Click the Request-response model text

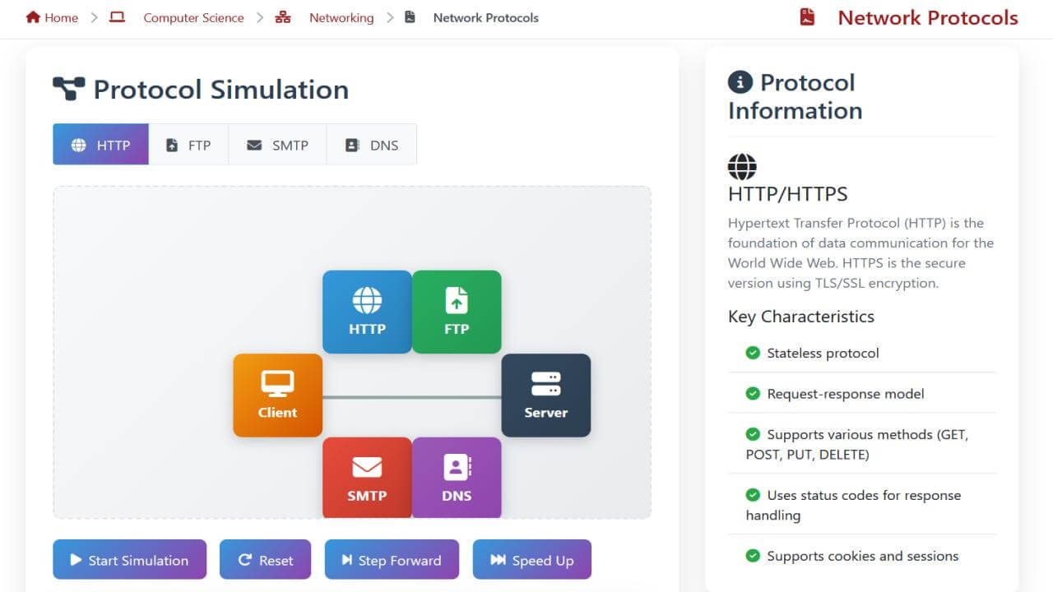pyautogui.click(x=846, y=394)
